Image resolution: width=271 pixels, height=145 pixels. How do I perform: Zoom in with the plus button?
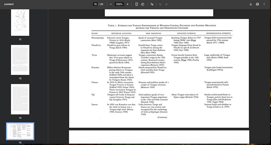(127, 4)
